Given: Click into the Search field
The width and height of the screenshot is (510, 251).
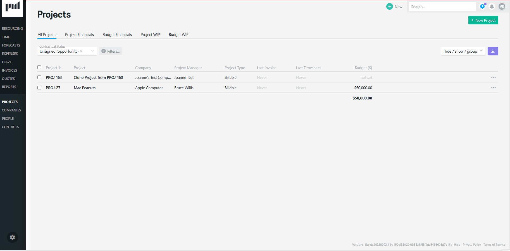Looking at the screenshot, I should click(442, 7).
